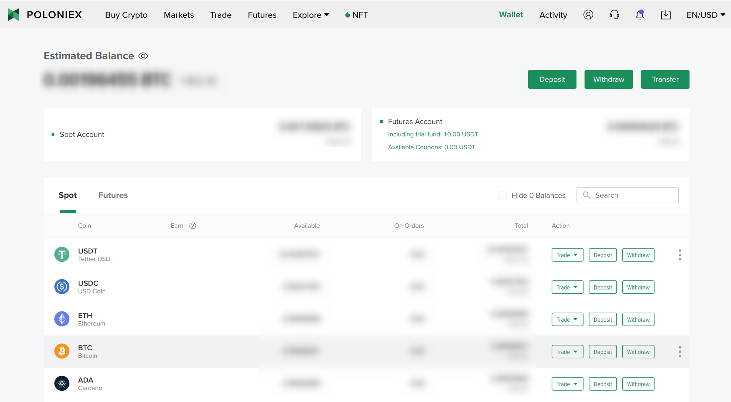Viewport: 731px width, 402px height.
Task: Withdraw ADA from its row
Action: tap(638, 384)
